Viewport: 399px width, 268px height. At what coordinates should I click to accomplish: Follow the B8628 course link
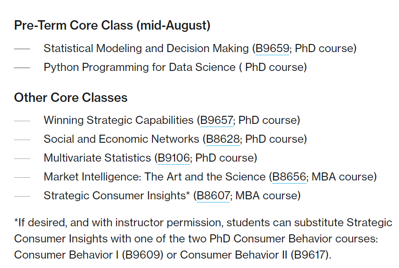[x=223, y=139]
